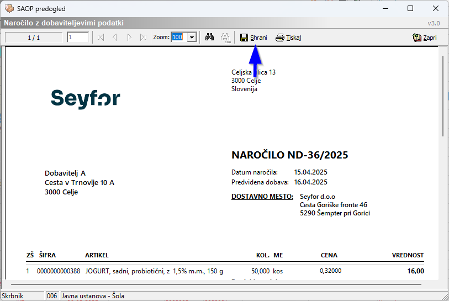
Task: Click the Dobavitelj A supplier name
Action: (65, 173)
